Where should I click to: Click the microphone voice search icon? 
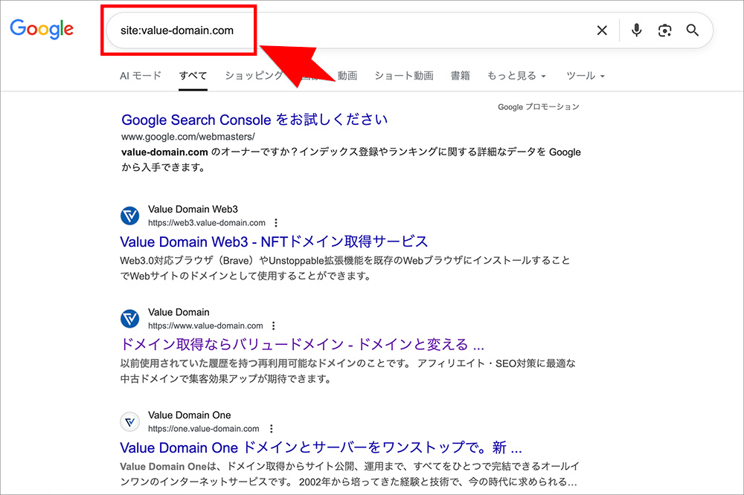(636, 30)
